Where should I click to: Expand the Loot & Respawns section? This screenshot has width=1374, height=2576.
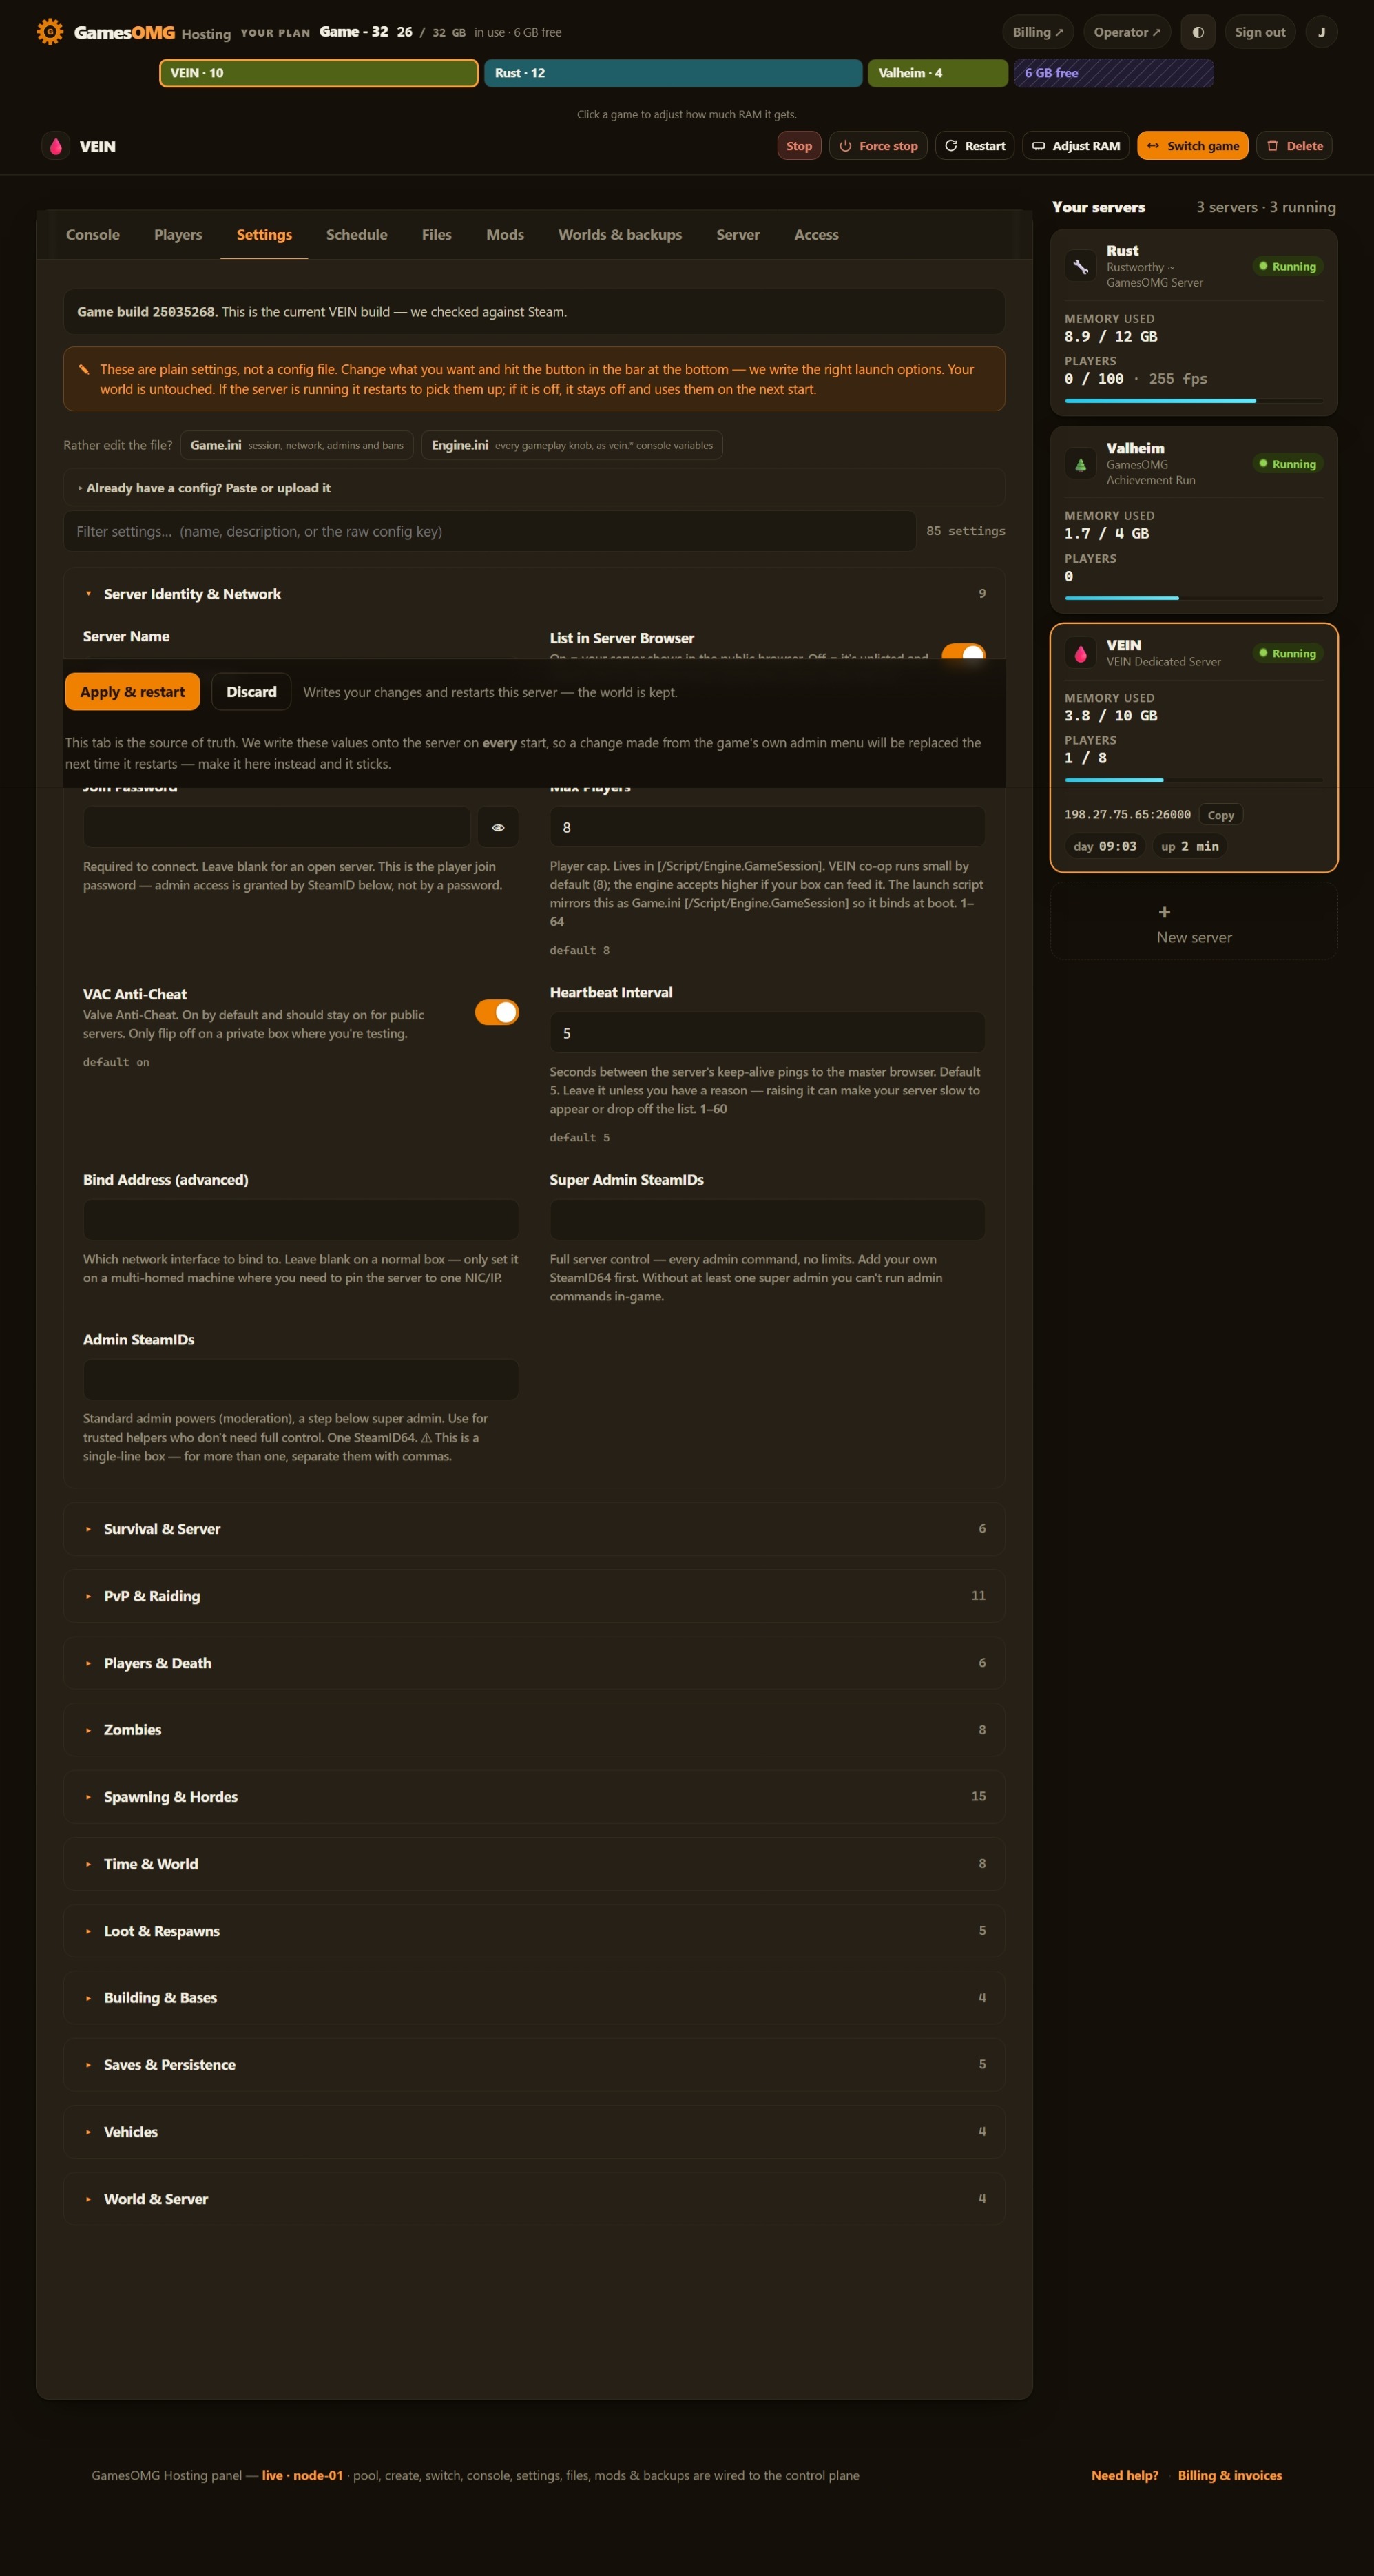click(534, 1931)
